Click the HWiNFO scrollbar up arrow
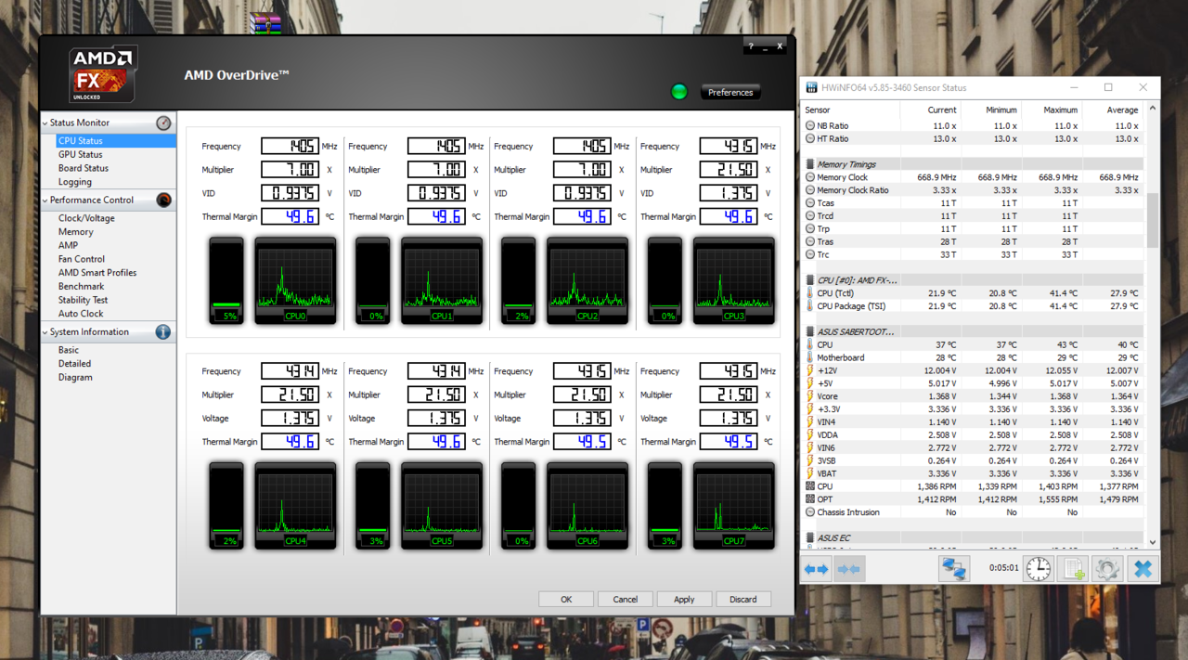1188x660 pixels. (1153, 109)
